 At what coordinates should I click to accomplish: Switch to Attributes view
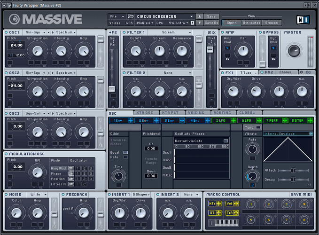[252, 23]
